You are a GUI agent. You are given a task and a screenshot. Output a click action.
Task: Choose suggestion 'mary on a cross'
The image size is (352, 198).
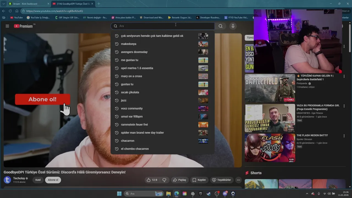163,76
